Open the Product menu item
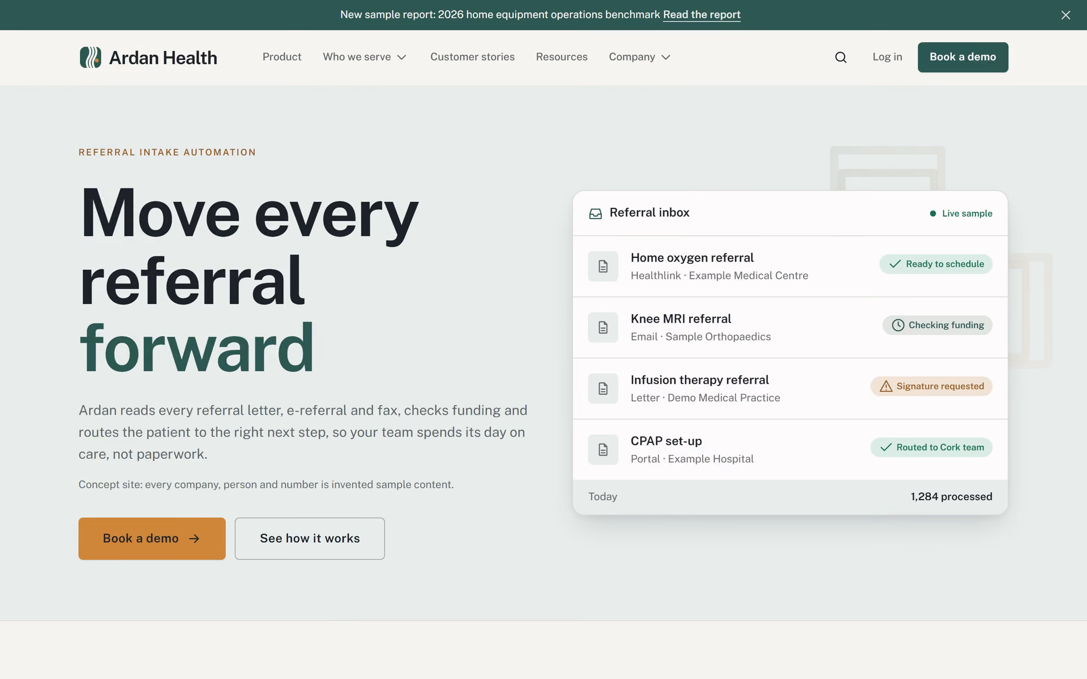Image resolution: width=1087 pixels, height=679 pixels. [282, 57]
